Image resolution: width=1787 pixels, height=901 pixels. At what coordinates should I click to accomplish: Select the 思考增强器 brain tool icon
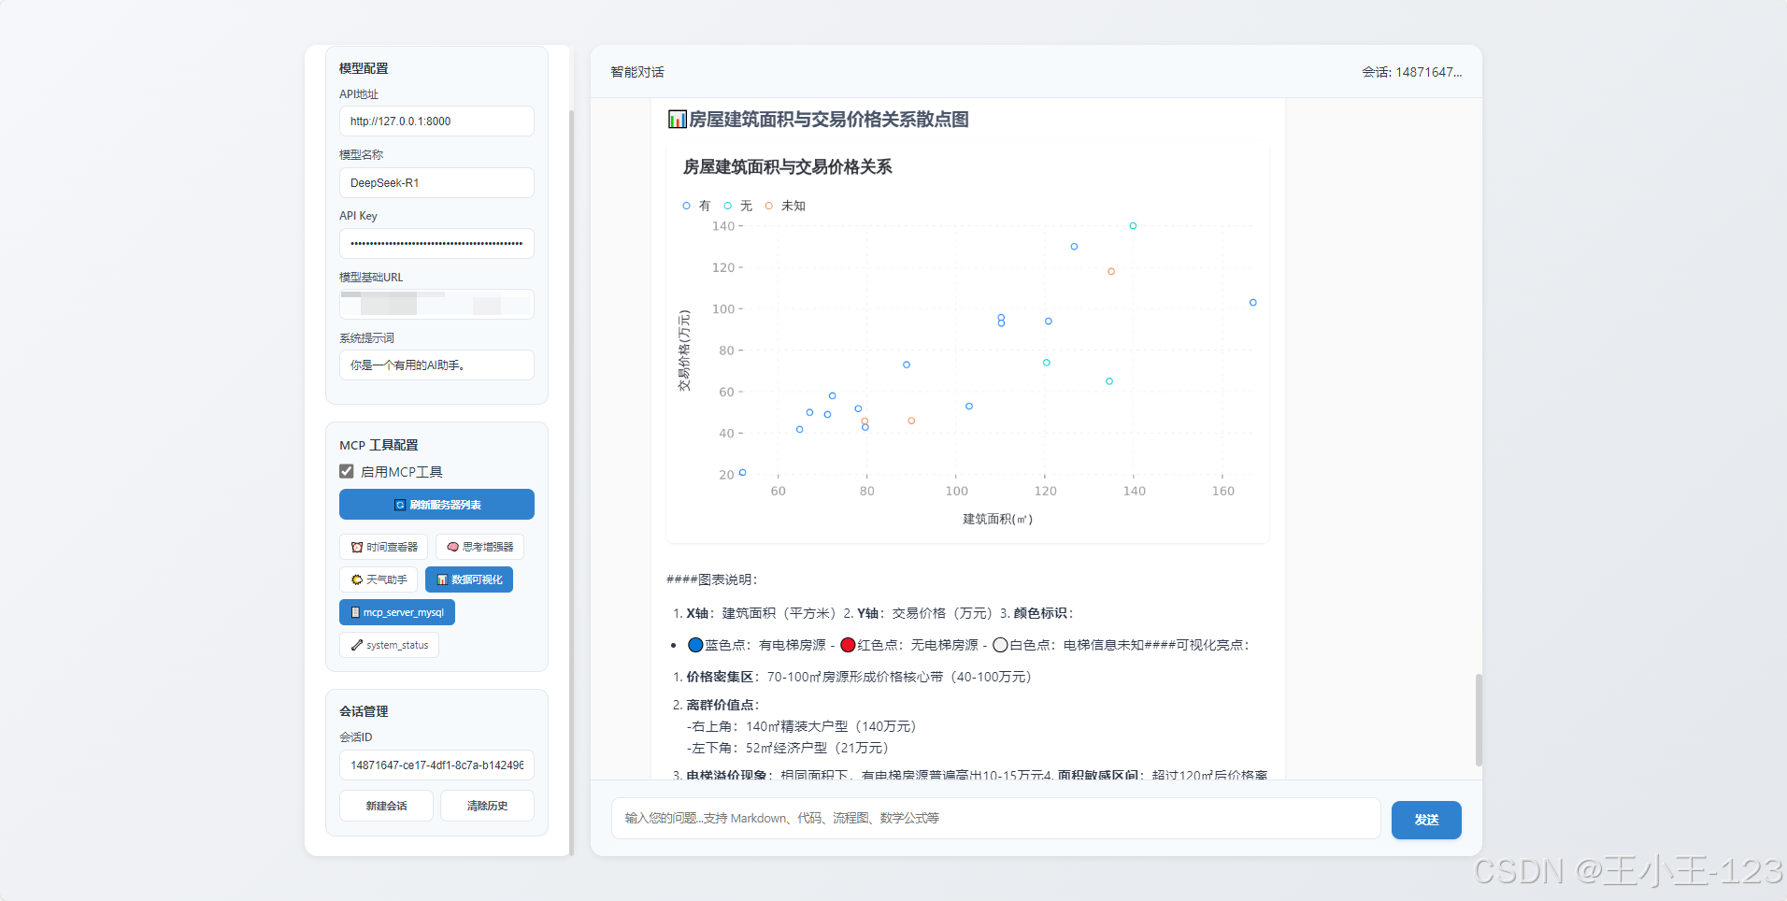coord(452,547)
